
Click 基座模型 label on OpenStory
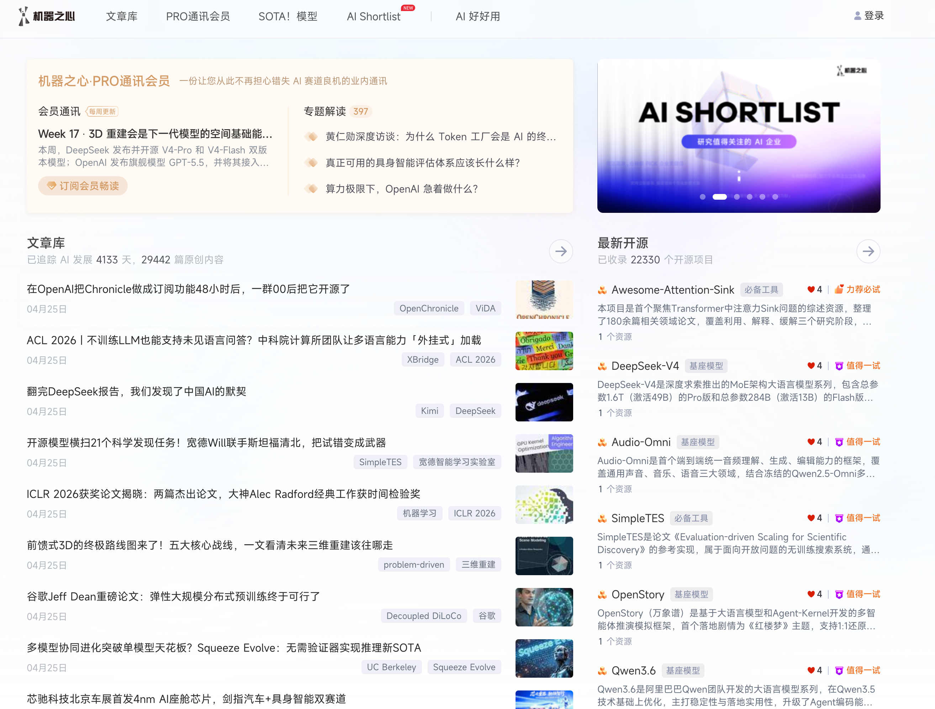coord(691,594)
